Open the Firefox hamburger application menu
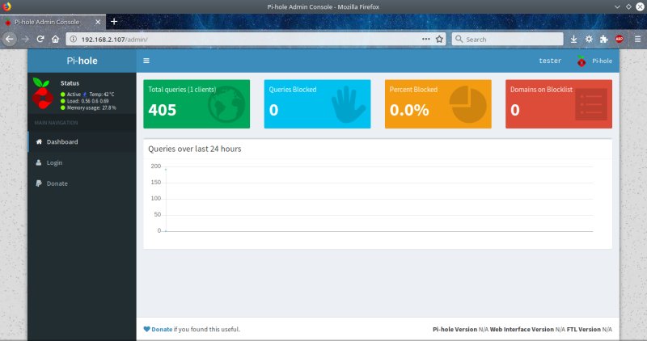The width and height of the screenshot is (647, 341). pyautogui.click(x=636, y=39)
